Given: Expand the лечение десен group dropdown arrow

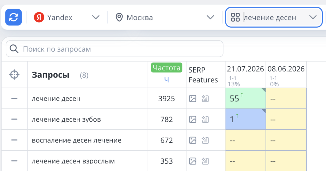Looking at the screenshot, I should pyautogui.click(x=313, y=17).
